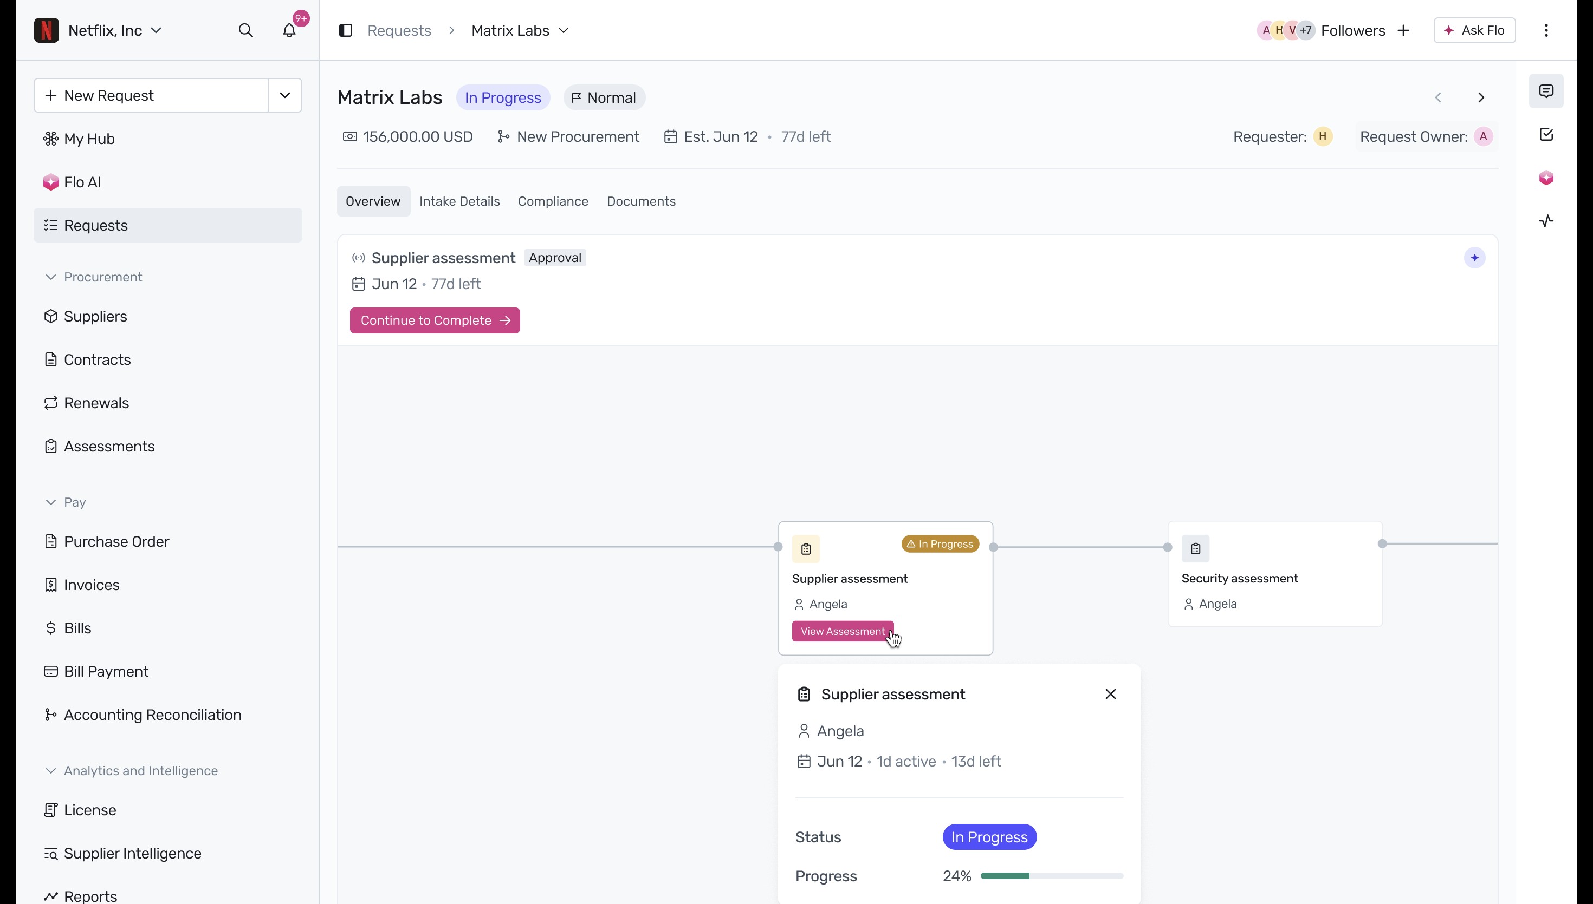Switch to the Compliance tab

pos(553,201)
